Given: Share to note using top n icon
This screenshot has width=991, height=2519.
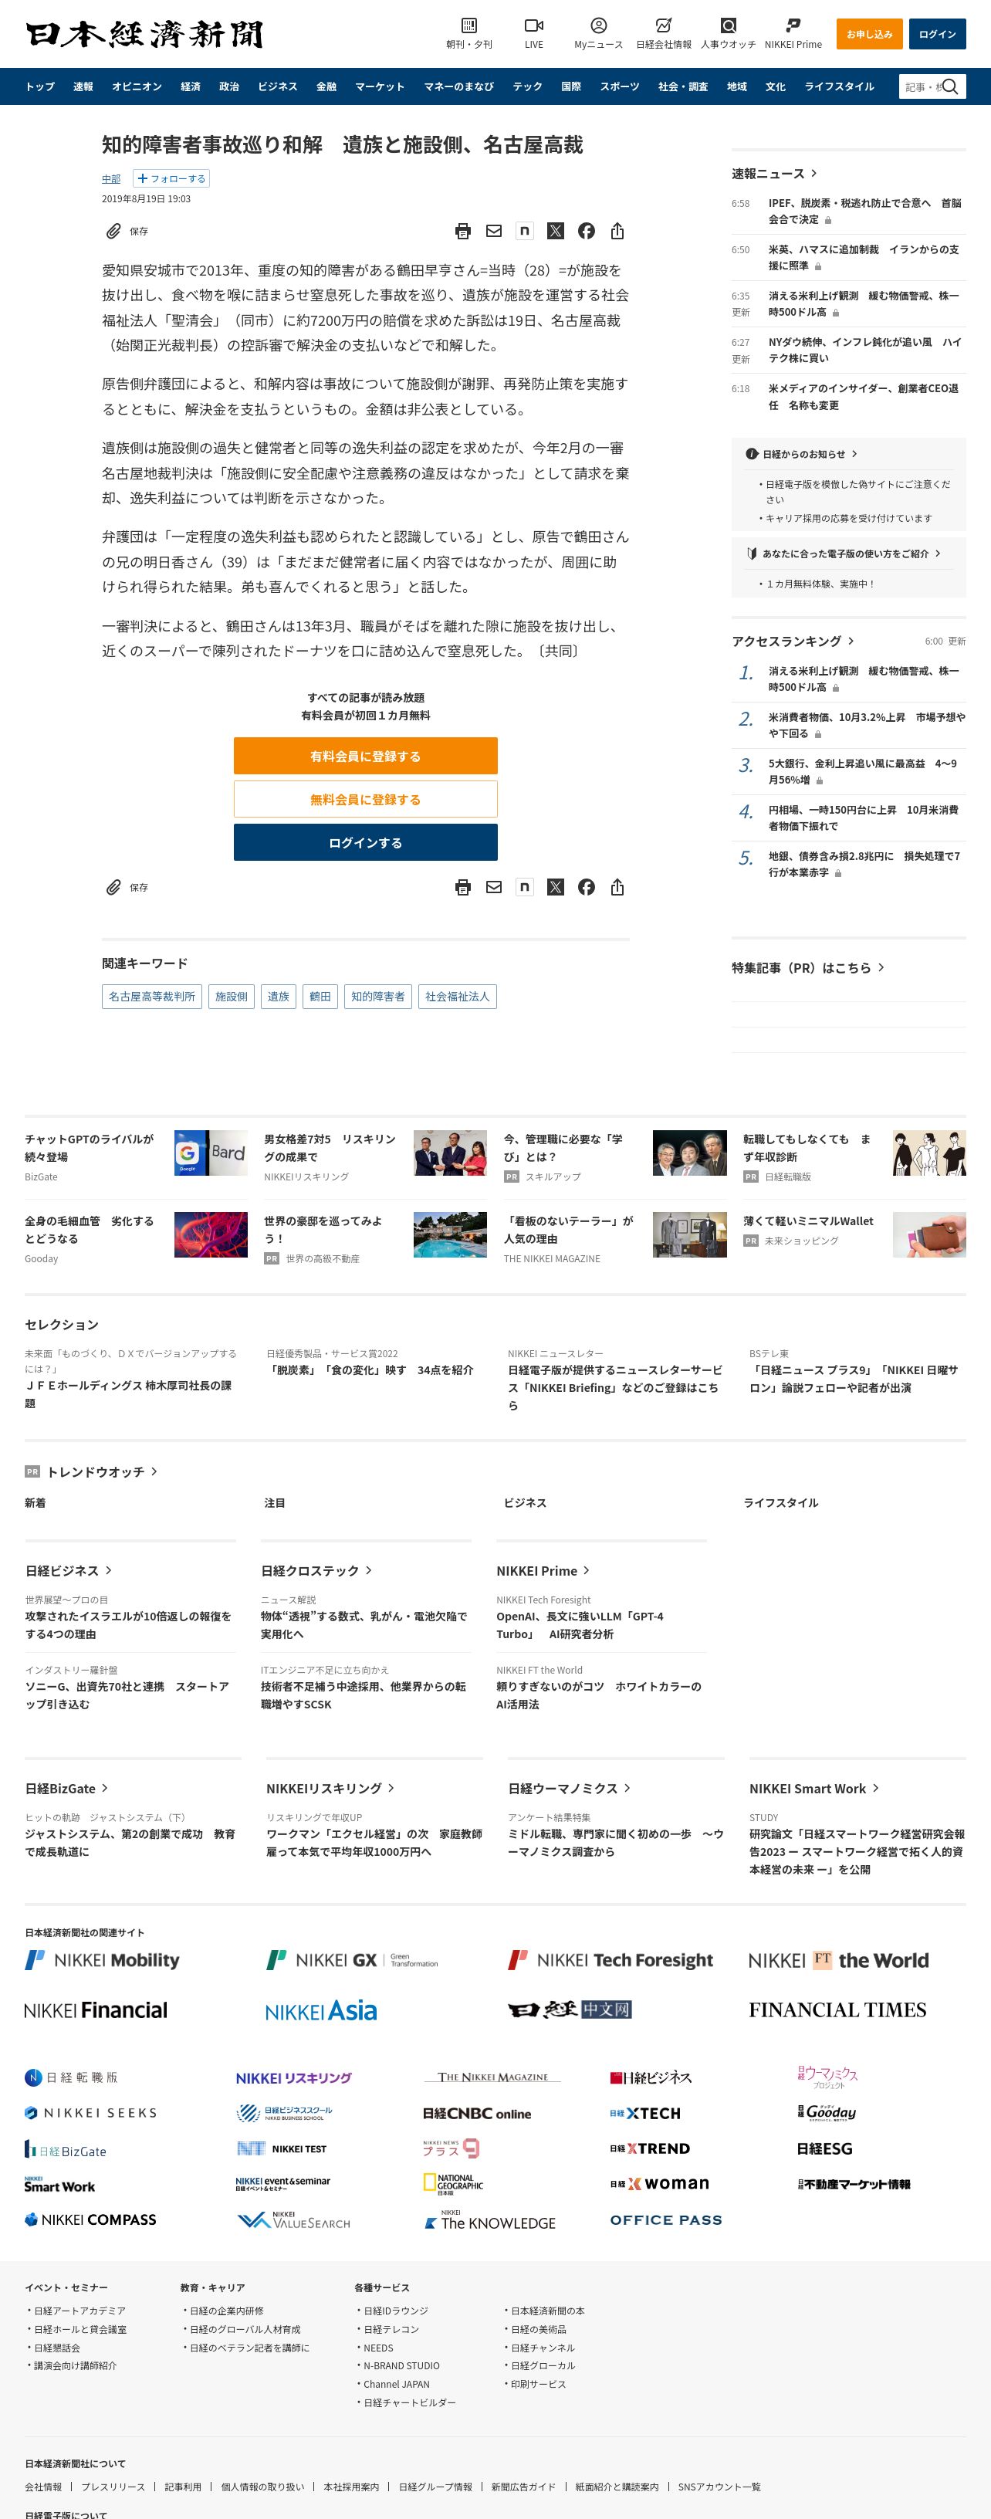Looking at the screenshot, I should (x=525, y=231).
